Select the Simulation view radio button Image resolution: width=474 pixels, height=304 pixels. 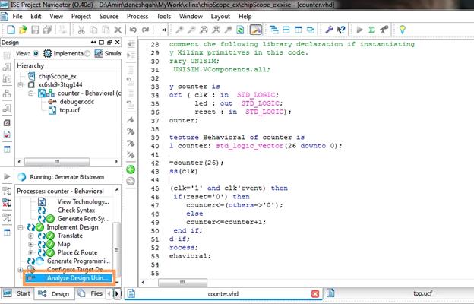tap(87, 53)
